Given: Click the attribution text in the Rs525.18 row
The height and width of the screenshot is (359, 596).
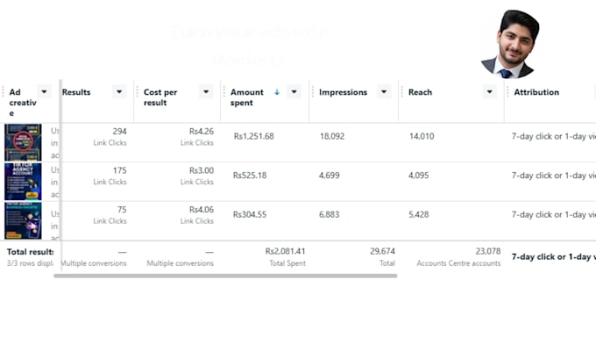Looking at the screenshot, I should point(553,176).
